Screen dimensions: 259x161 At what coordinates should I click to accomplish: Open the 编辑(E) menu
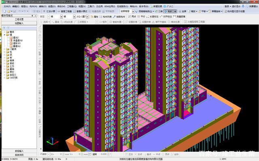coord(16,6)
